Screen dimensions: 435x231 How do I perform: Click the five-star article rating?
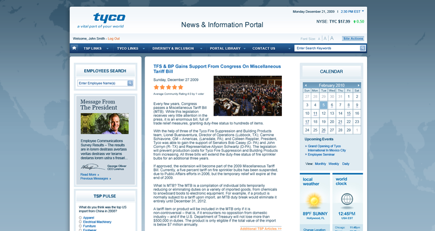click(x=168, y=87)
